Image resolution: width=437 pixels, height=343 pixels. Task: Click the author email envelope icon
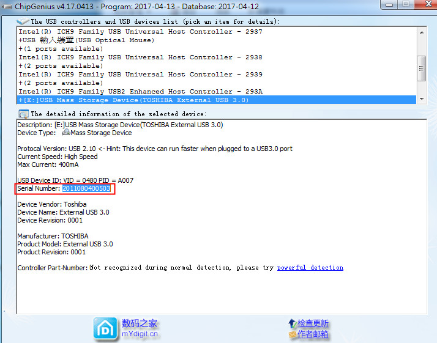click(x=293, y=334)
